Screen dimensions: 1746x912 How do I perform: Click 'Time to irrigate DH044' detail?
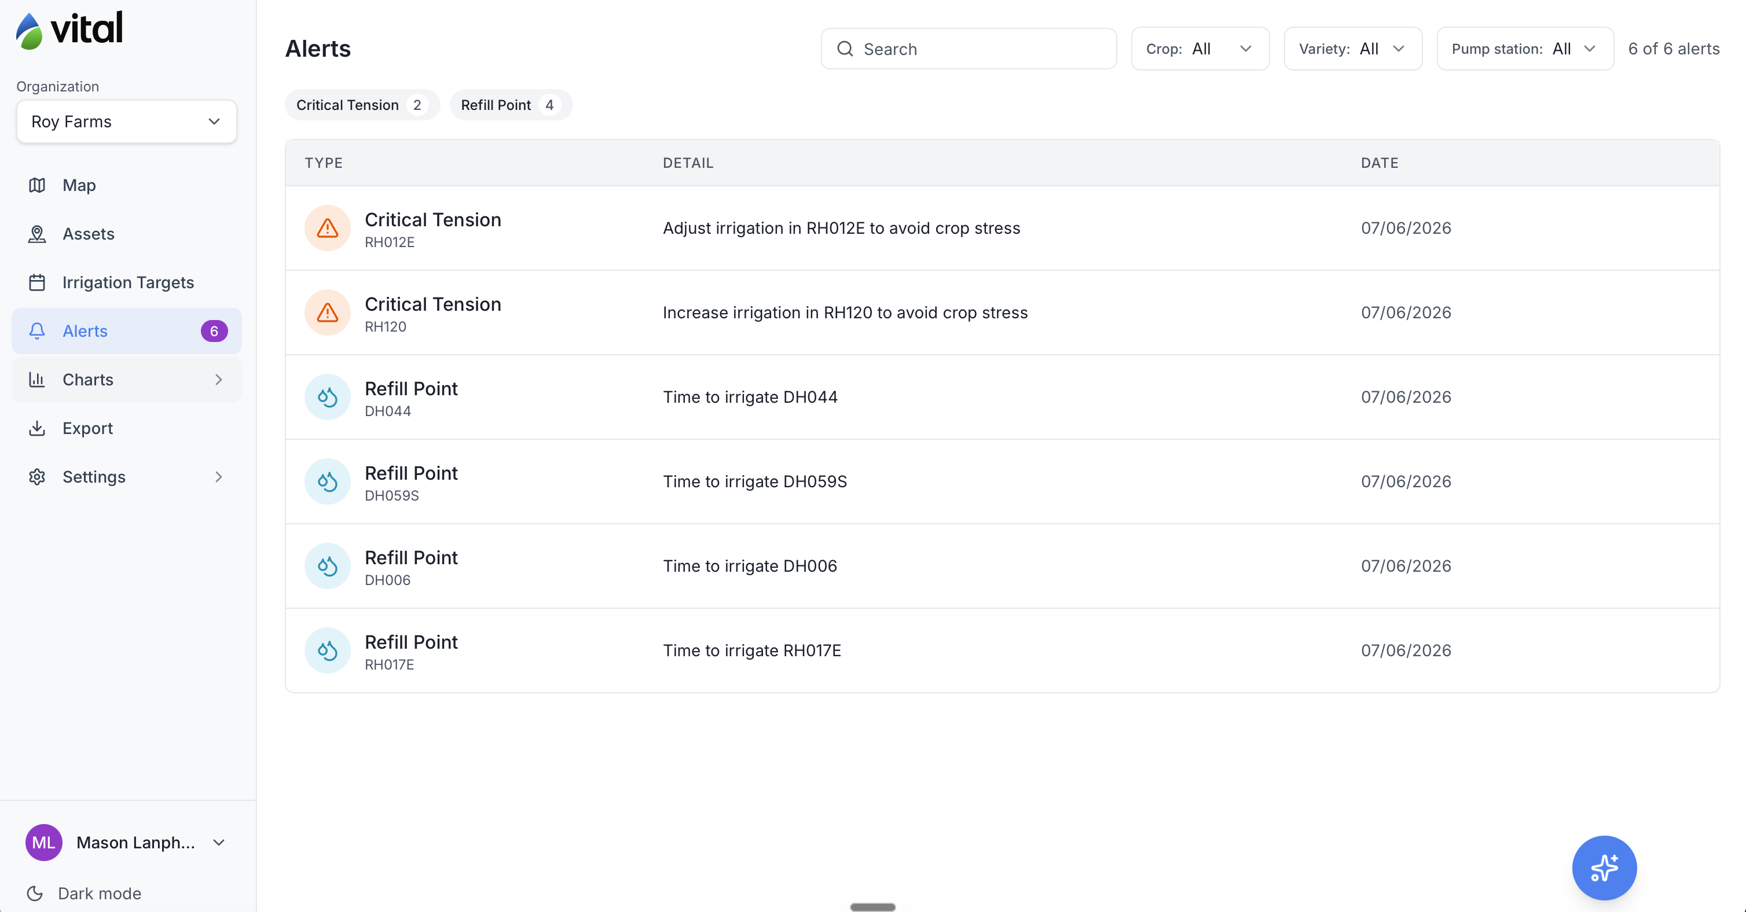click(x=750, y=397)
